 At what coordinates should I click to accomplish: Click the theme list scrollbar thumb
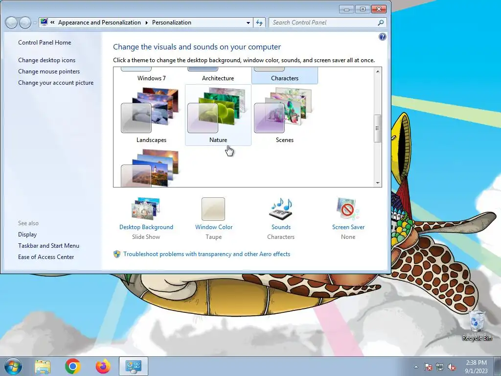(377, 128)
